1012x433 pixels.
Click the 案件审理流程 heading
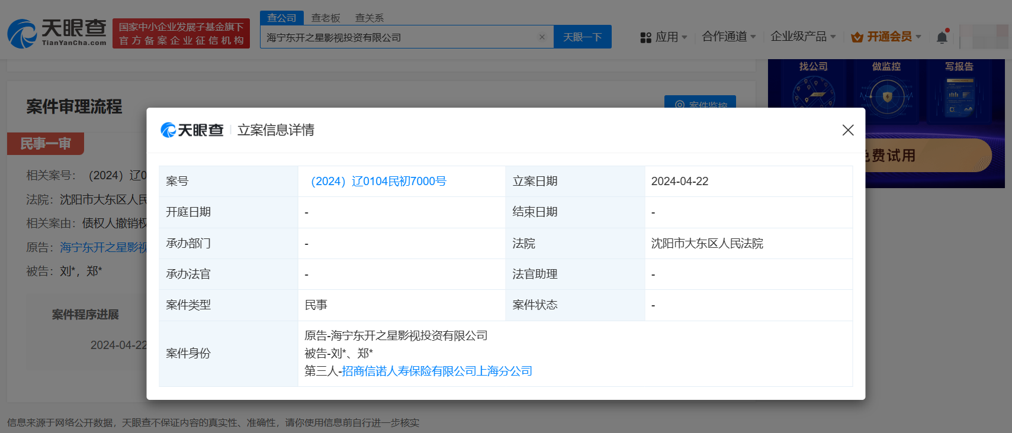(74, 106)
